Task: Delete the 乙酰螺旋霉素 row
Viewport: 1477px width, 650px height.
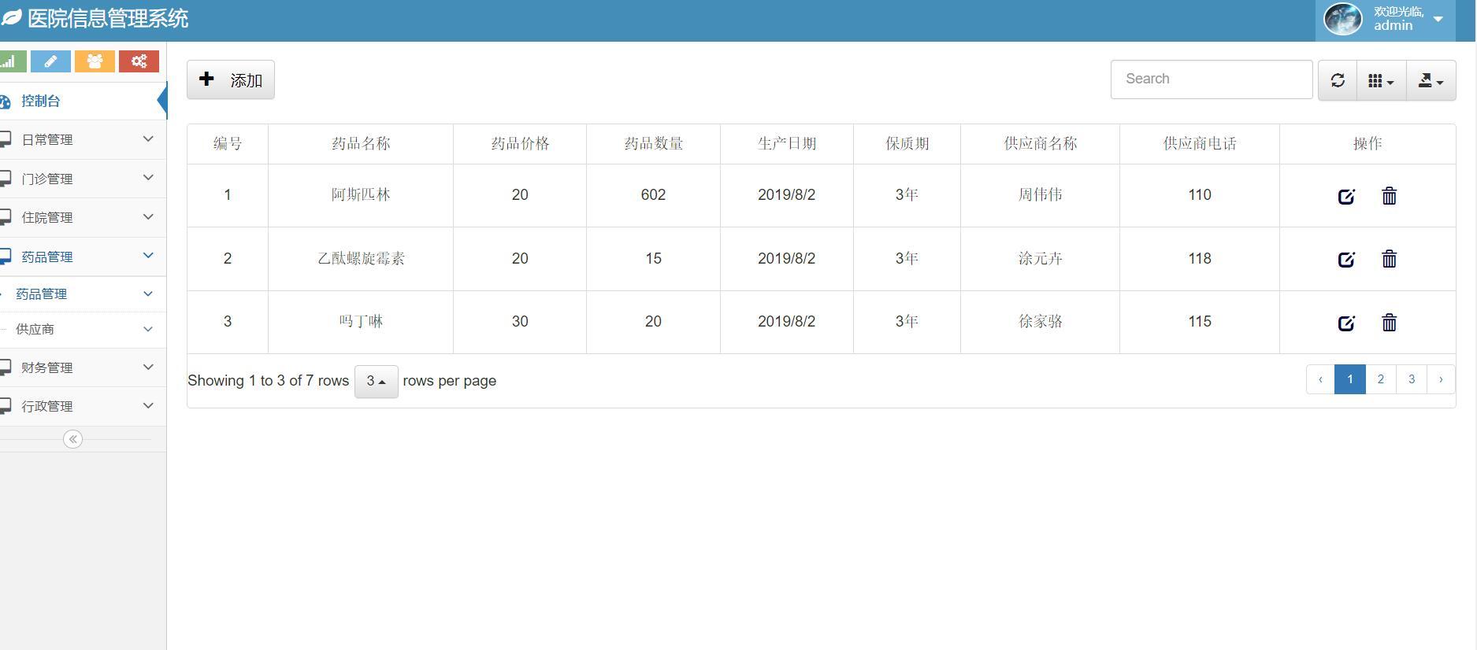Action: (1390, 259)
